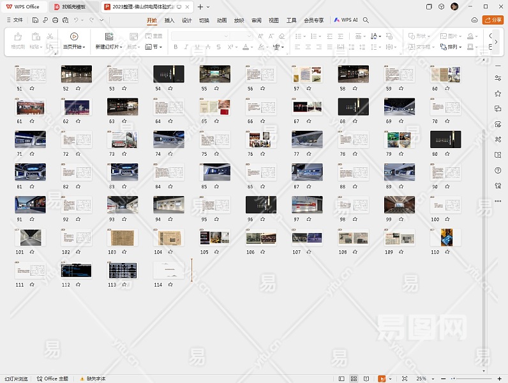Open the 插入 ribbon tab
The width and height of the screenshot is (508, 383).
point(169,20)
